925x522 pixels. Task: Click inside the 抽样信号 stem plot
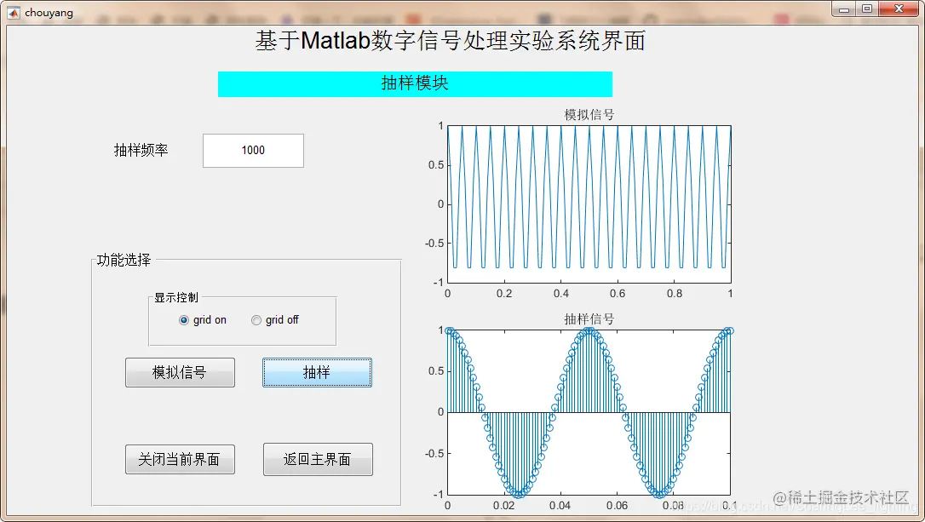click(589, 412)
